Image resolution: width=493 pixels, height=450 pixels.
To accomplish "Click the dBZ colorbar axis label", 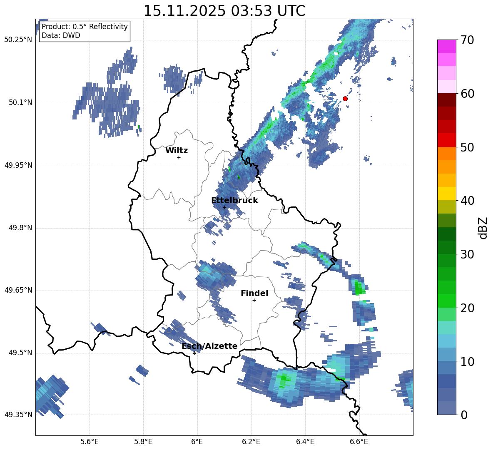I will point(483,228).
